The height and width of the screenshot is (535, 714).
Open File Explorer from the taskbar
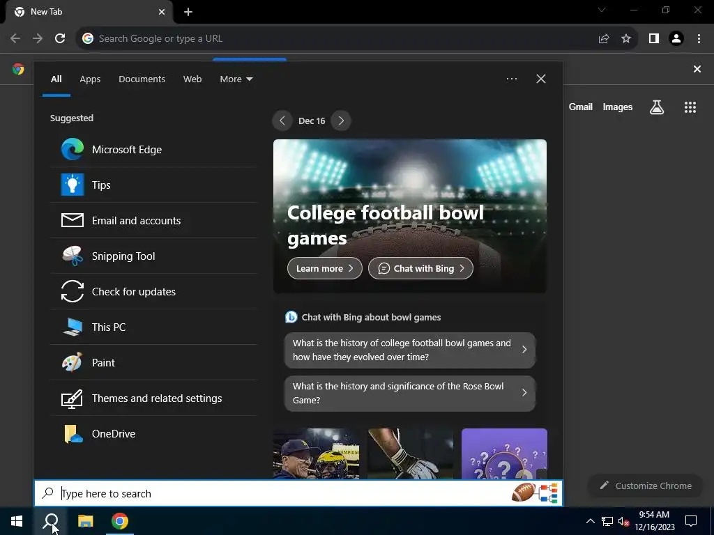tap(85, 521)
